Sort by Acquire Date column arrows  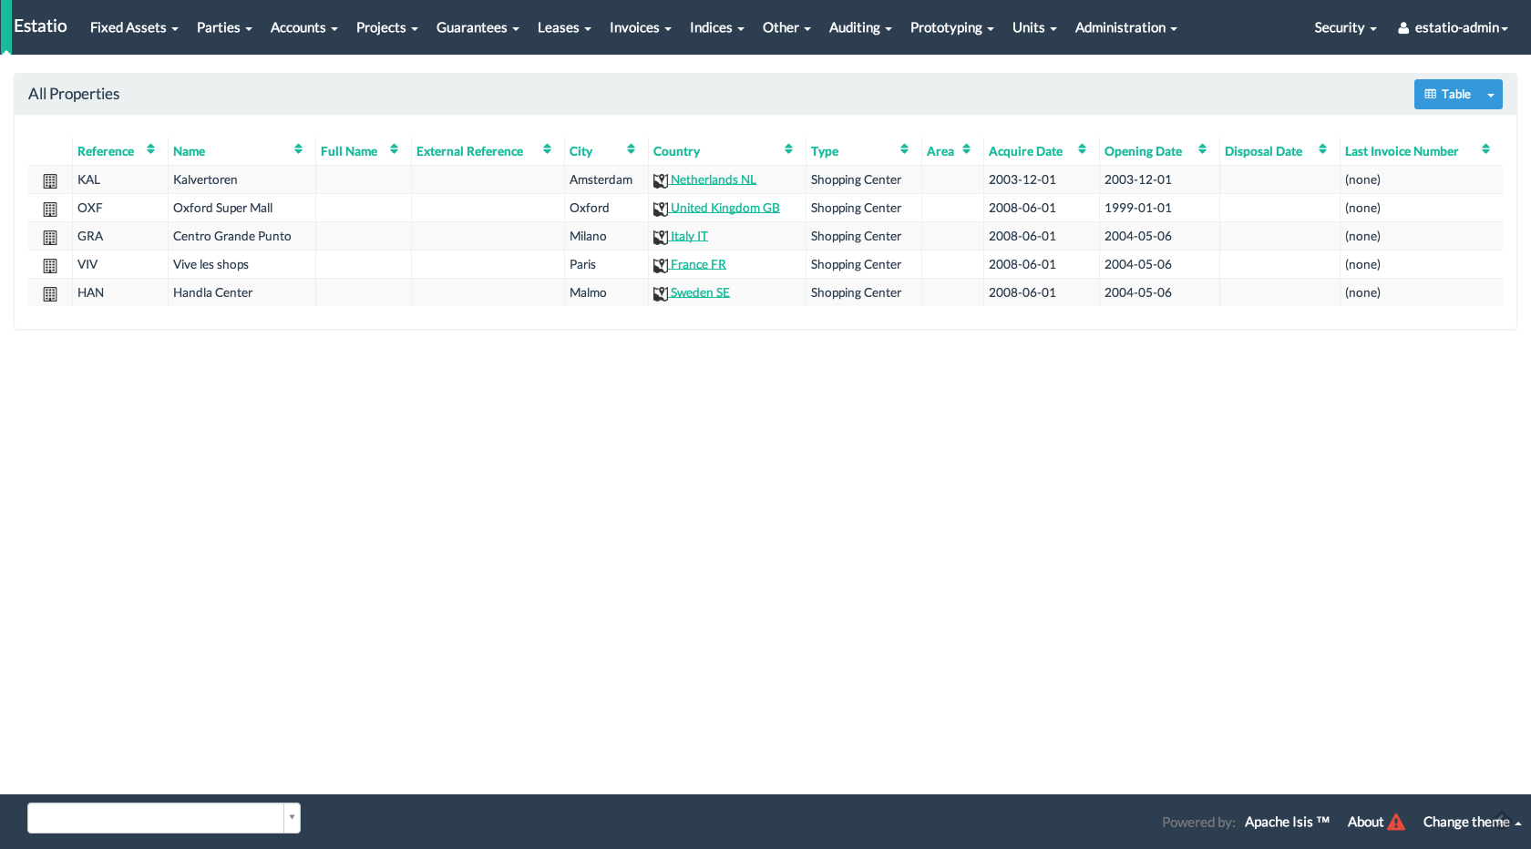(x=1082, y=149)
